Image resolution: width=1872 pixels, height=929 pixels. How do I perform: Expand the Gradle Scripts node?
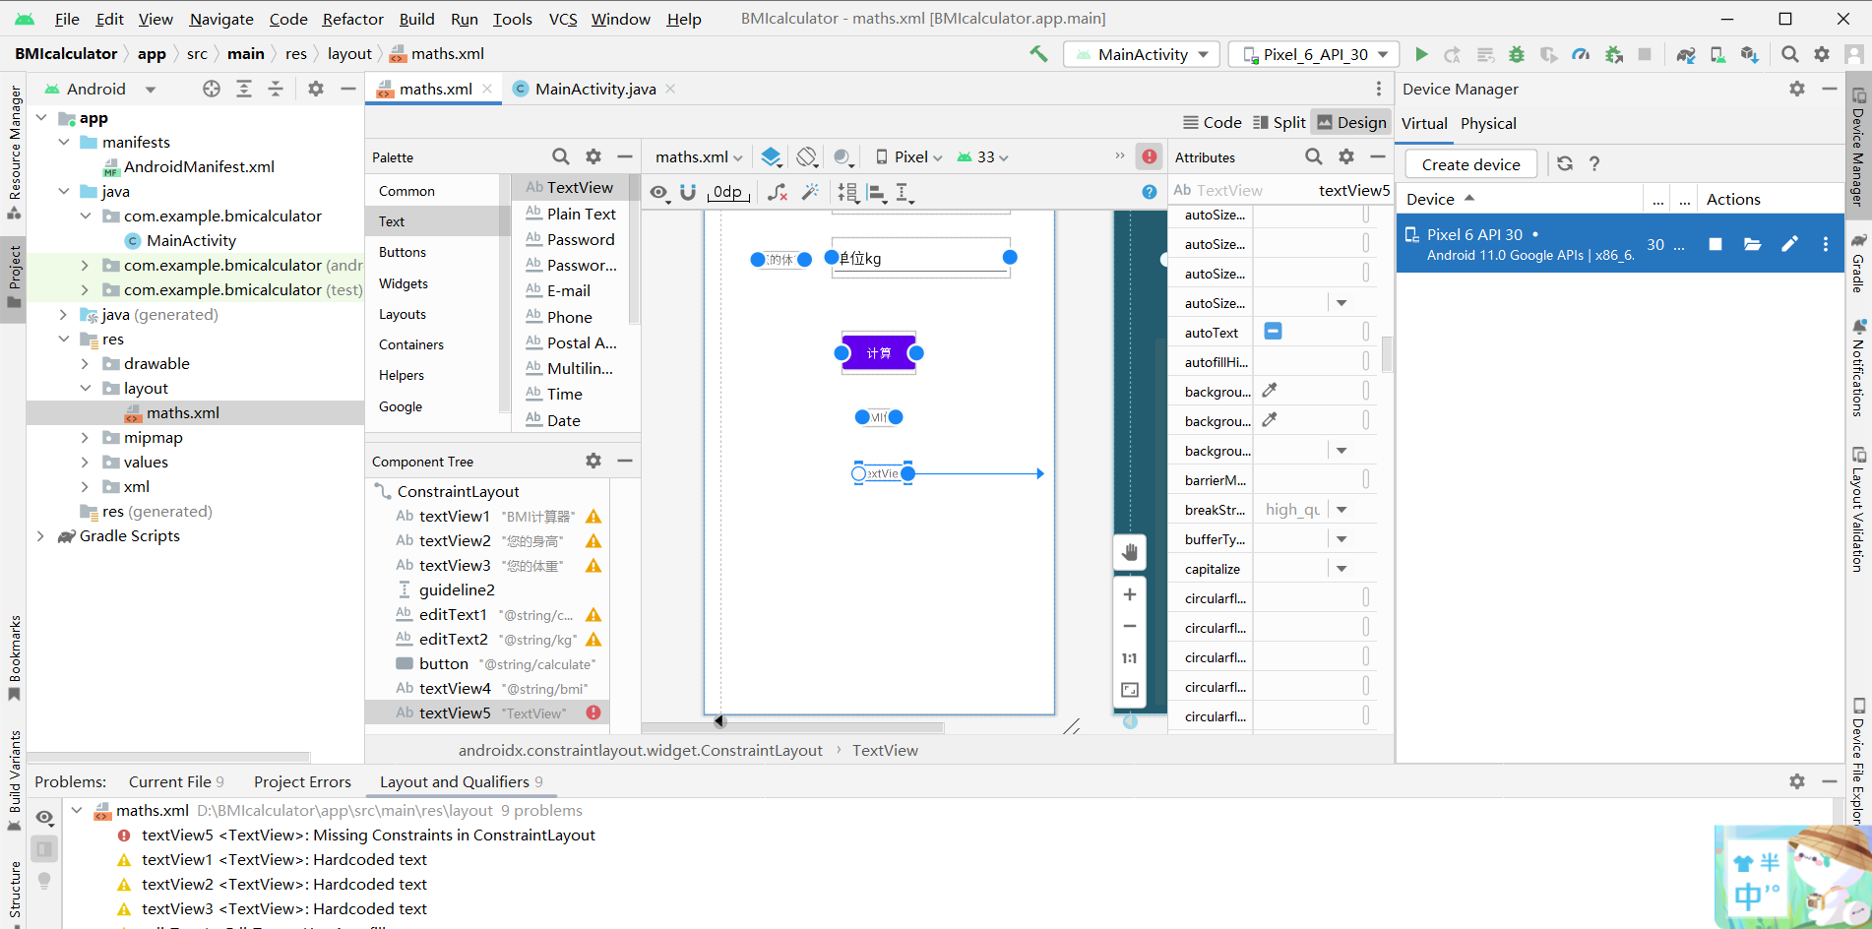[x=40, y=535]
